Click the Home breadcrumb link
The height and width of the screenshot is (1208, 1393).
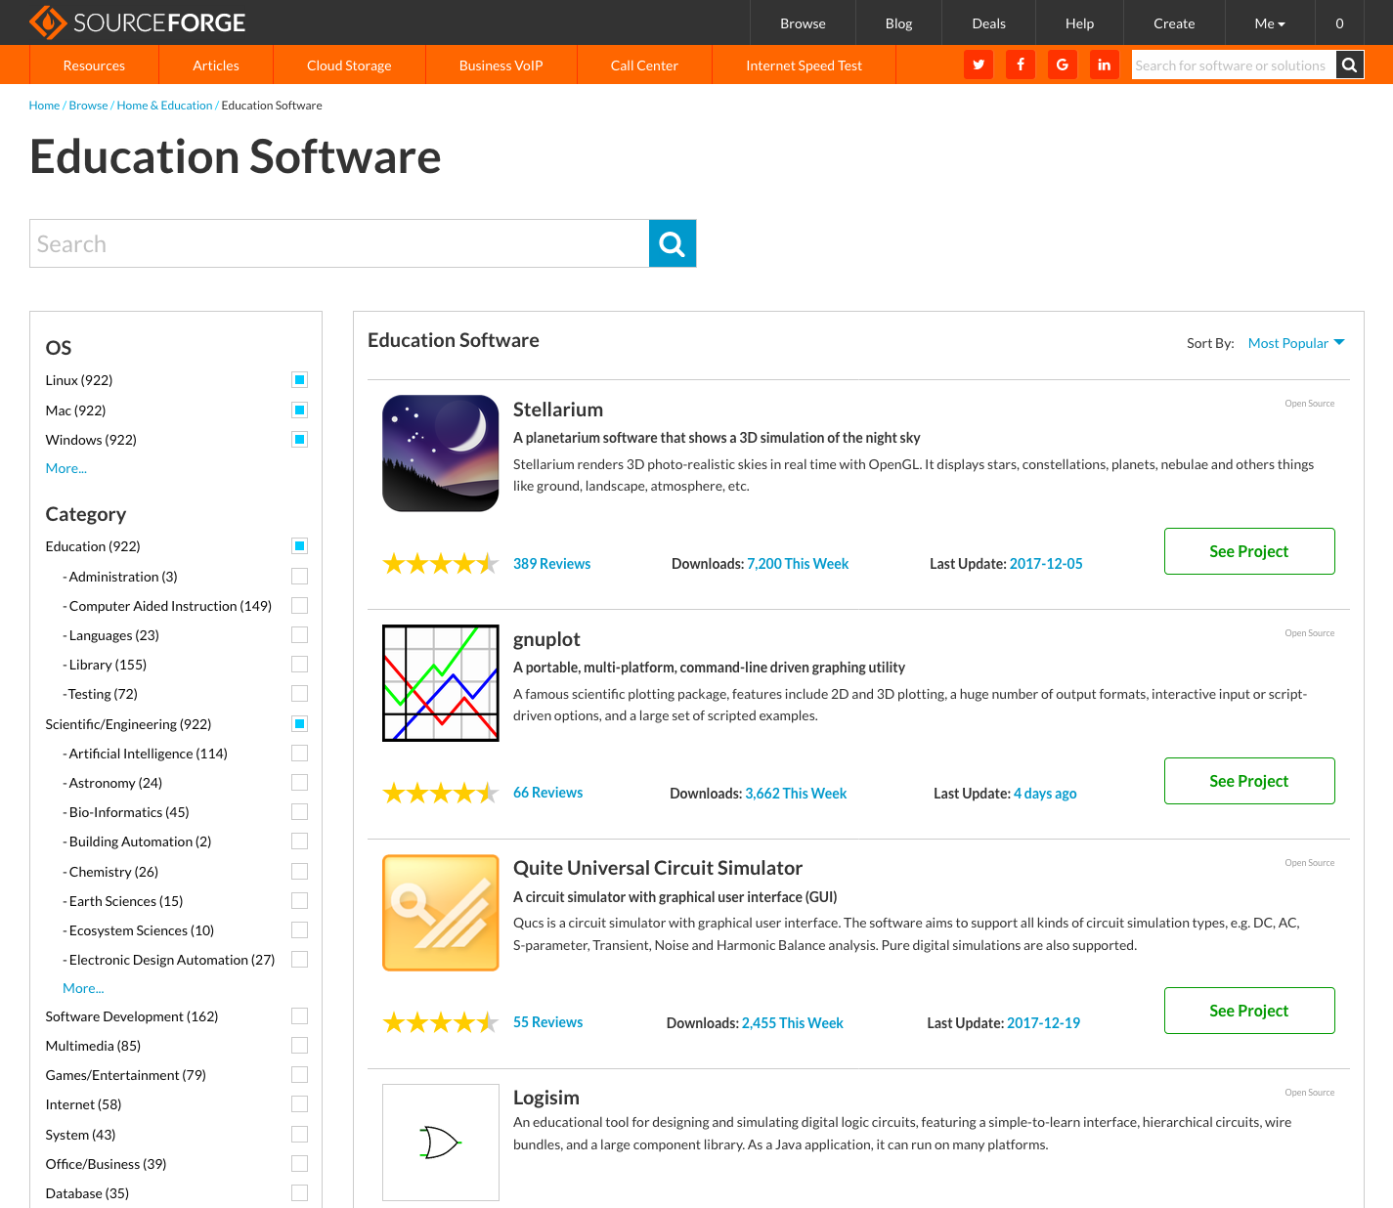coord(44,106)
